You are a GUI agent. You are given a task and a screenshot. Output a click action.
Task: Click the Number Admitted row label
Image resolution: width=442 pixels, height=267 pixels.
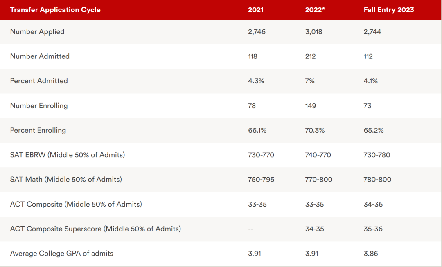tap(40, 56)
